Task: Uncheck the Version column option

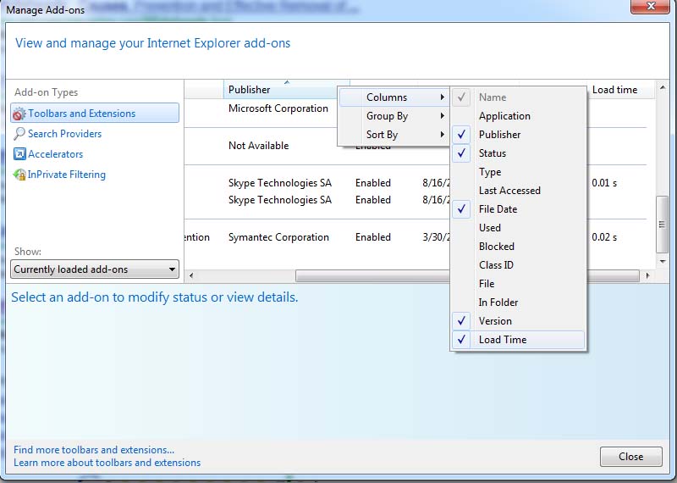Action: tap(518, 320)
